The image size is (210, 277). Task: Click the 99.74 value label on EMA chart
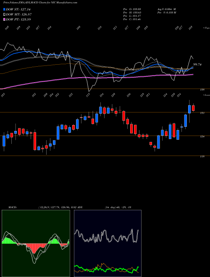point(197,65)
